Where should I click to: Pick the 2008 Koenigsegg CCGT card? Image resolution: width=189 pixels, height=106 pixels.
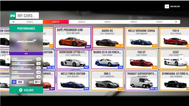click(174, 59)
